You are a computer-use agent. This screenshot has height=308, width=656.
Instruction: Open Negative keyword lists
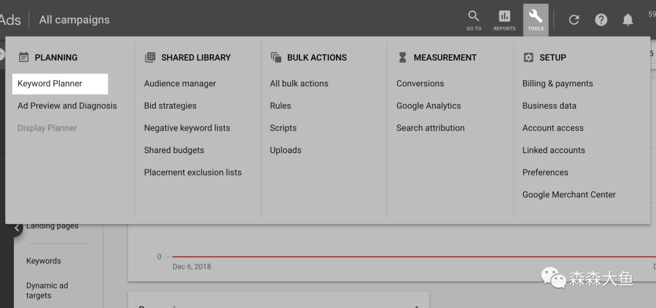pyautogui.click(x=187, y=128)
